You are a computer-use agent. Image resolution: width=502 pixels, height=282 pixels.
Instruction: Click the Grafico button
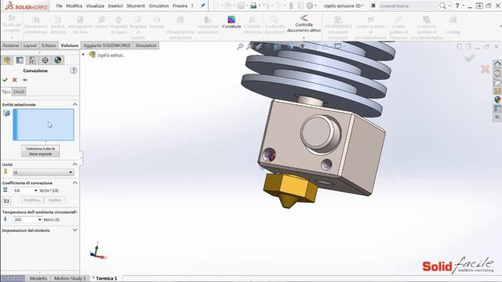pyautogui.click(x=55, y=201)
